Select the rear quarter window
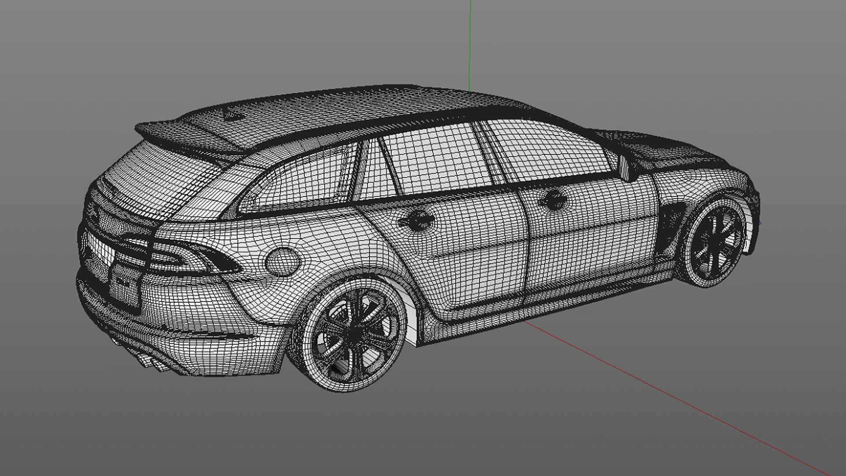The image size is (846, 476). pyautogui.click(x=300, y=181)
